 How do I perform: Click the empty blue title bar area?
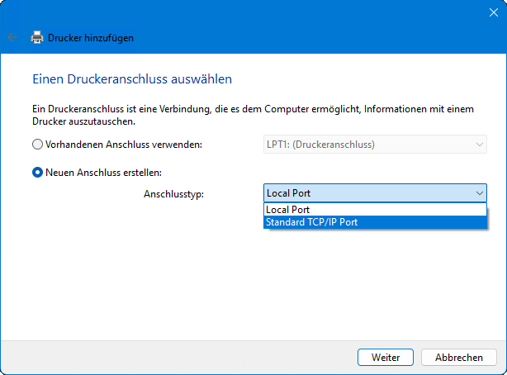click(248, 12)
